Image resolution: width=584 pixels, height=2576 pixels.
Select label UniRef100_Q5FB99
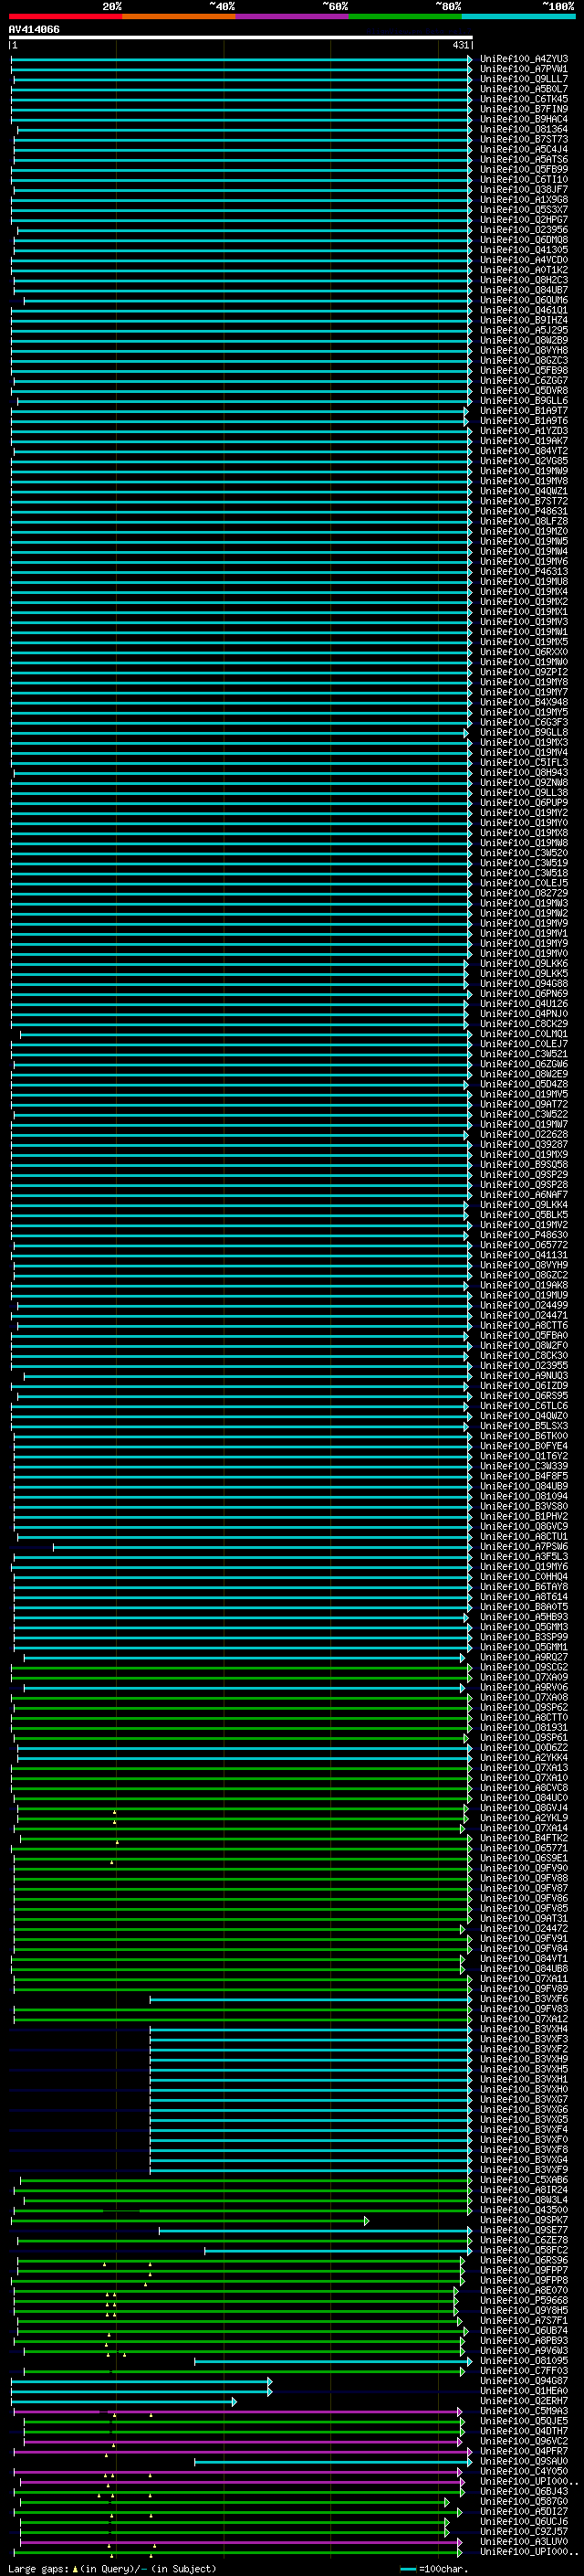(524, 170)
